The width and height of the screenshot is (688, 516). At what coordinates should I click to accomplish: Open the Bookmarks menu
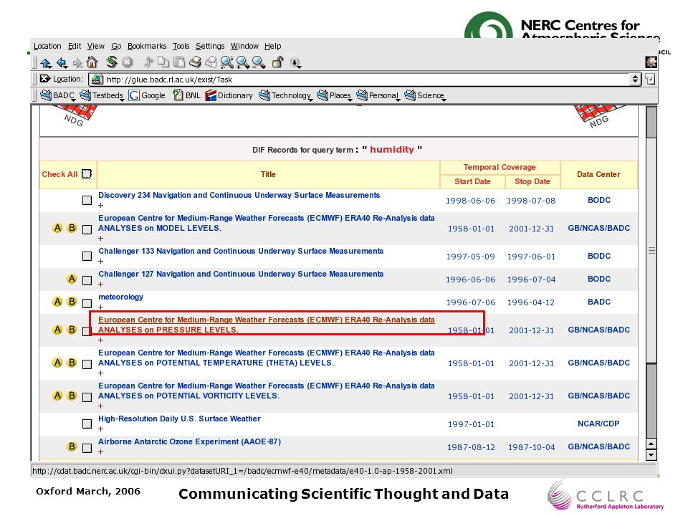pyautogui.click(x=147, y=46)
